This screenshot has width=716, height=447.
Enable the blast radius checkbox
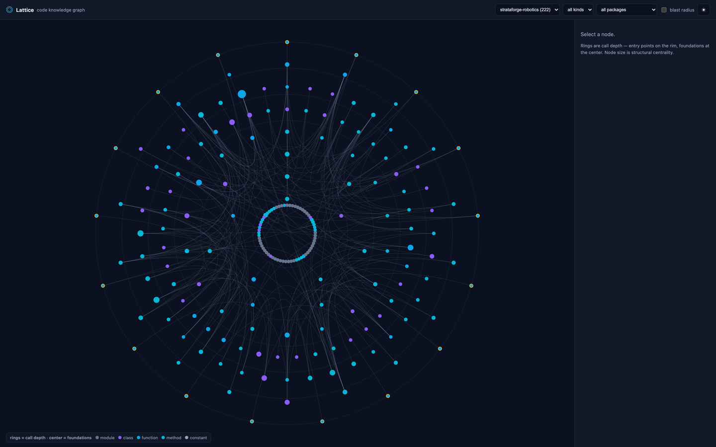[x=664, y=10]
